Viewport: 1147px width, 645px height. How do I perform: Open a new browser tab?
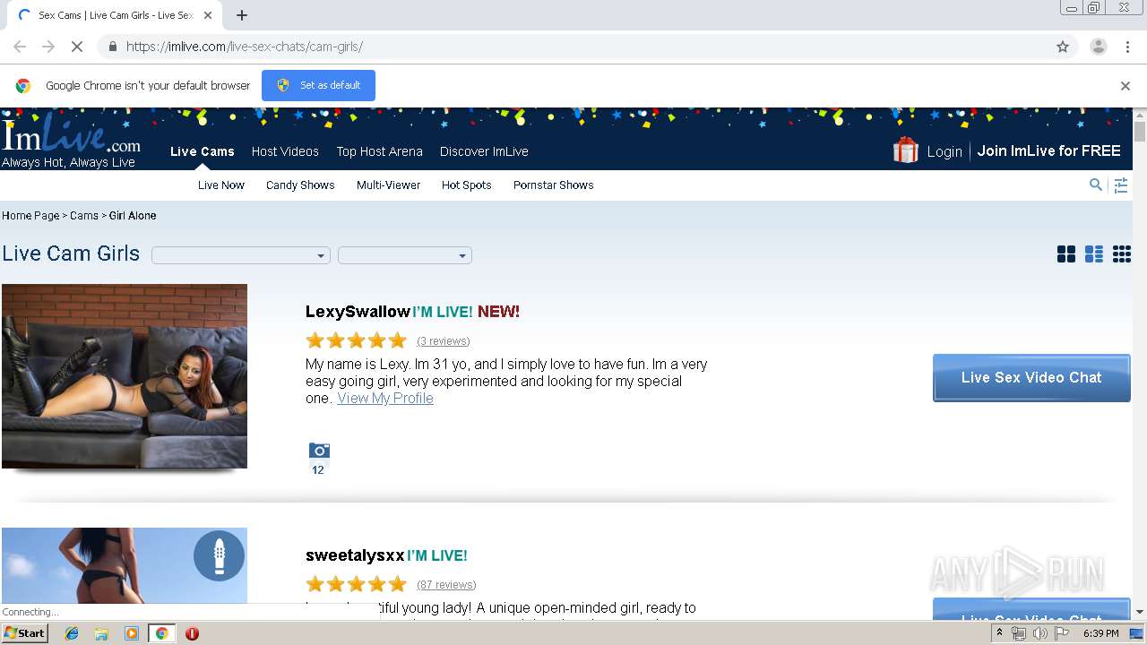(x=242, y=15)
